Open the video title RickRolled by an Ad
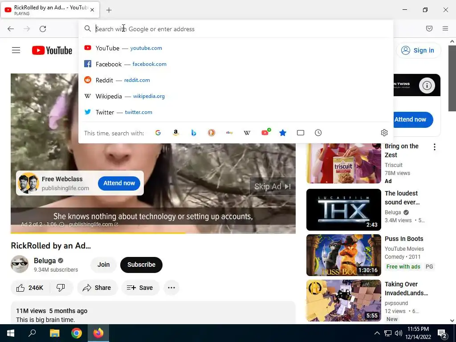This screenshot has width=456, height=342. click(x=51, y=246)
